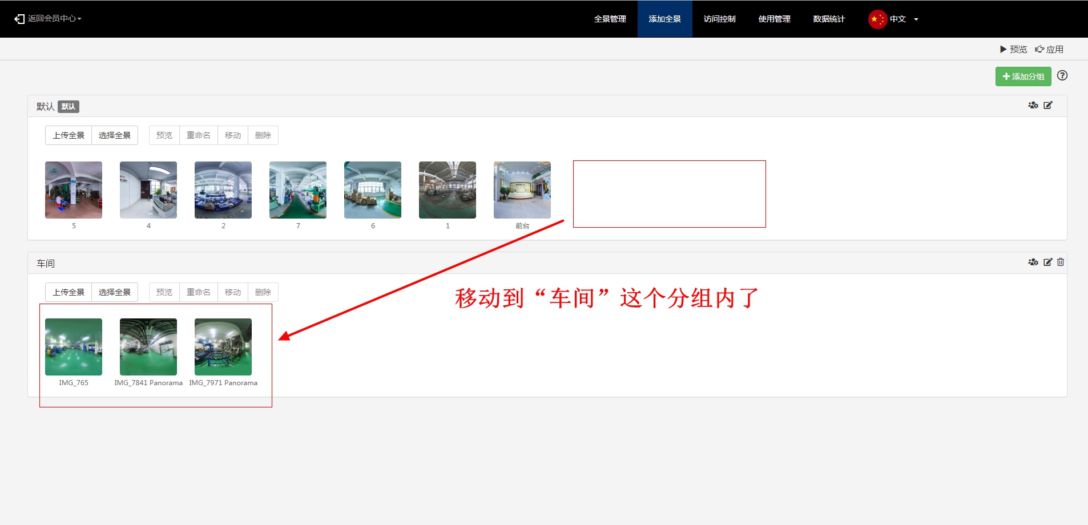This screenshot has width=1088, height=525.
Task: Click the help question mark icon
Action: click(1062, 76)
